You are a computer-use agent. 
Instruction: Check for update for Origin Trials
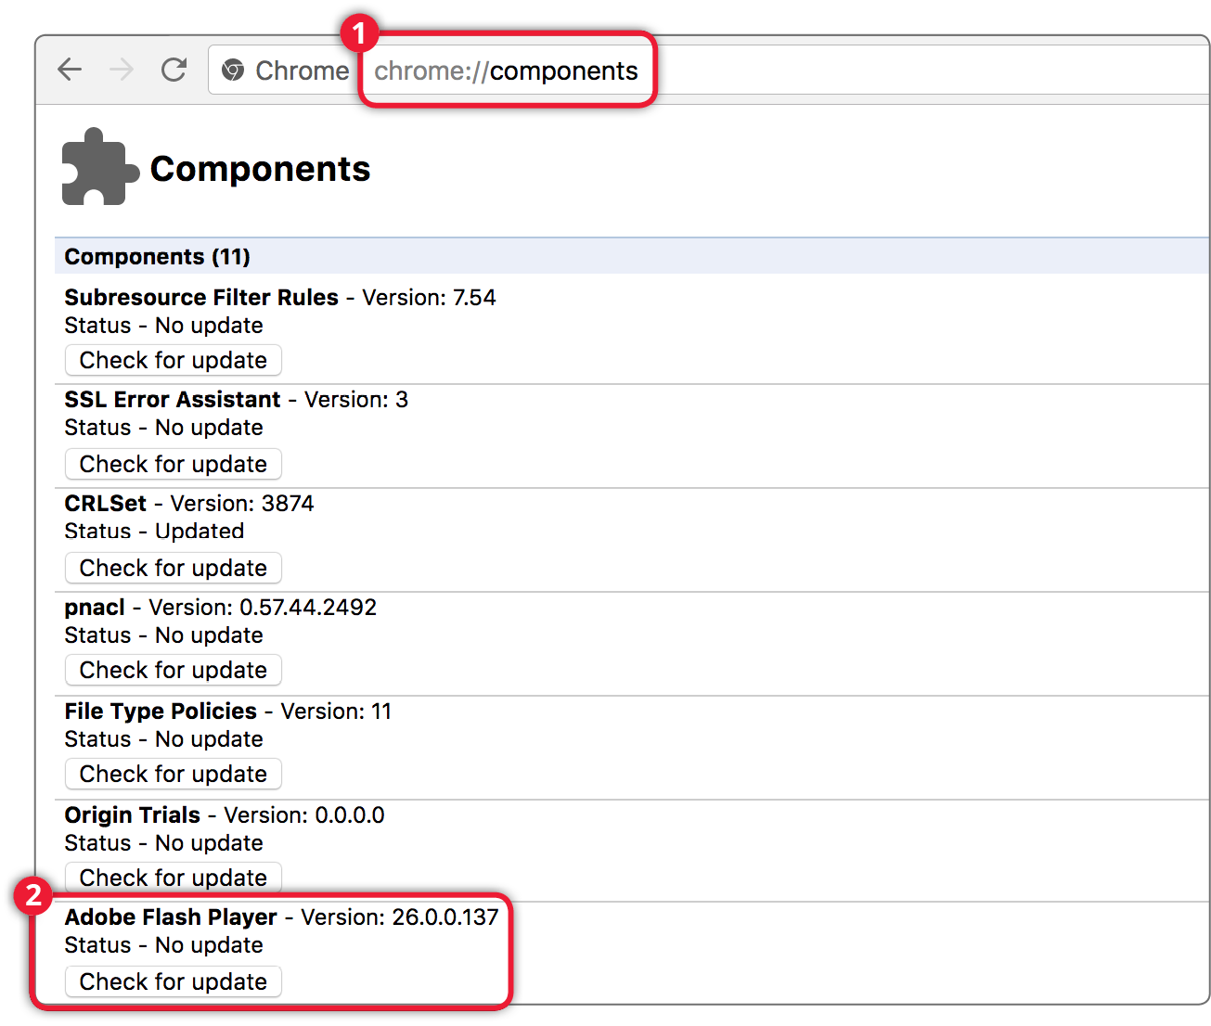(x=174, y=878)
